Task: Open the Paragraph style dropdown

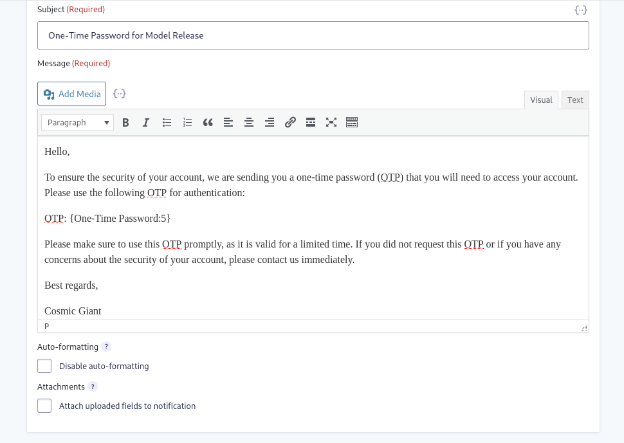Action: pyautogui.click(x=77, y=122)
